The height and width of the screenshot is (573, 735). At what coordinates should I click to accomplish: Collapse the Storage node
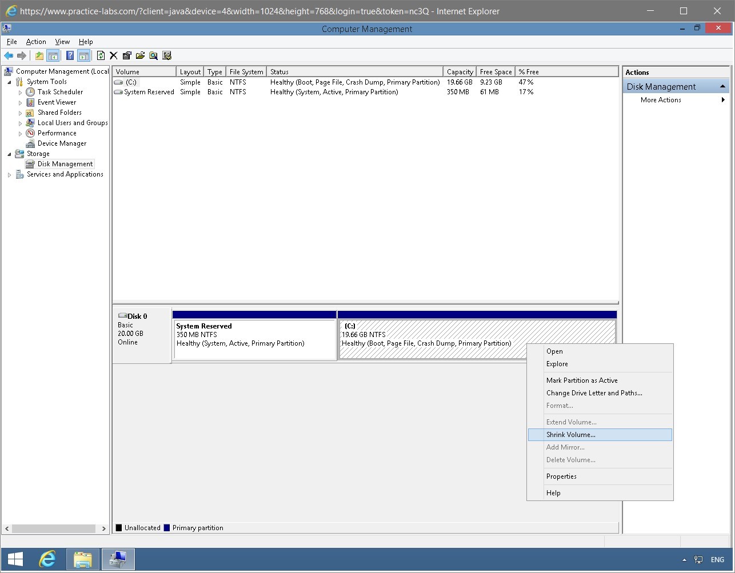click(x=9, y=154)
